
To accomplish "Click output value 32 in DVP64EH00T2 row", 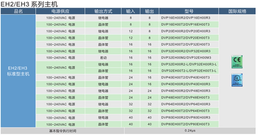I will 149,111.
